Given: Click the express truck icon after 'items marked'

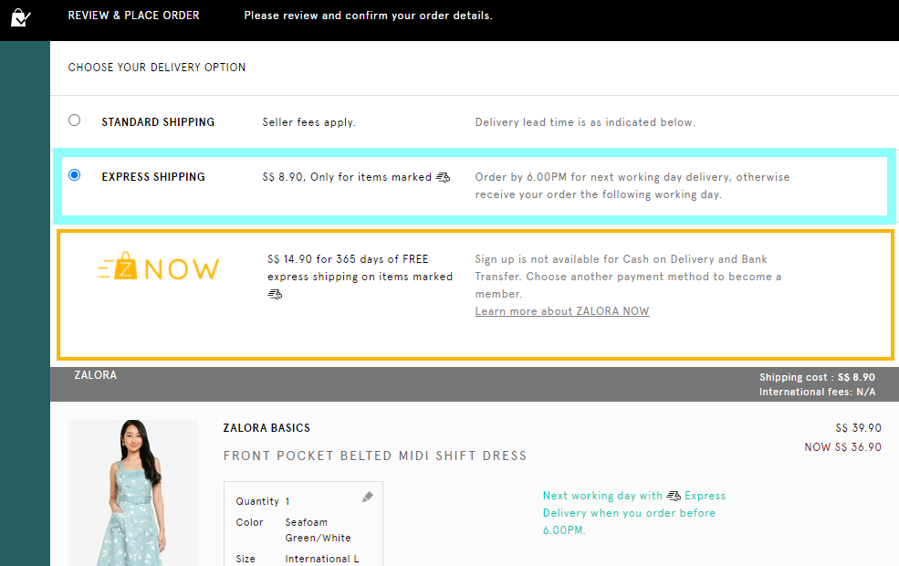Looking at the screenshot, I should (444, 177).
